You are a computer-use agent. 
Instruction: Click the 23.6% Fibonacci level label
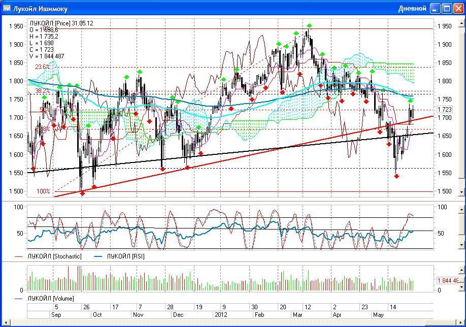coord(43,67)
